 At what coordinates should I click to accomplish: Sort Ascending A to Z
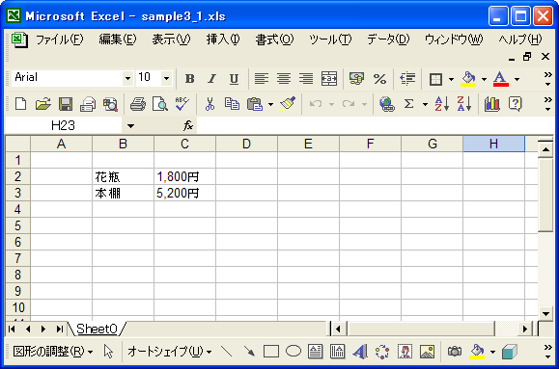[442, 104]
